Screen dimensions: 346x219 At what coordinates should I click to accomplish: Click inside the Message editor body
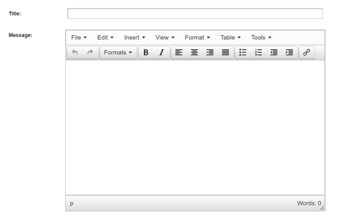pos(195,127)
